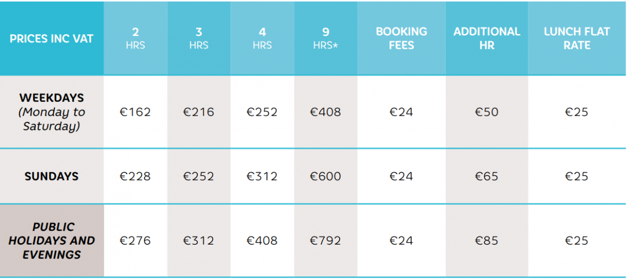Select the BOOKING FEES column header
The height and width of the screenshot is (279, 627).
pos(401,39)
